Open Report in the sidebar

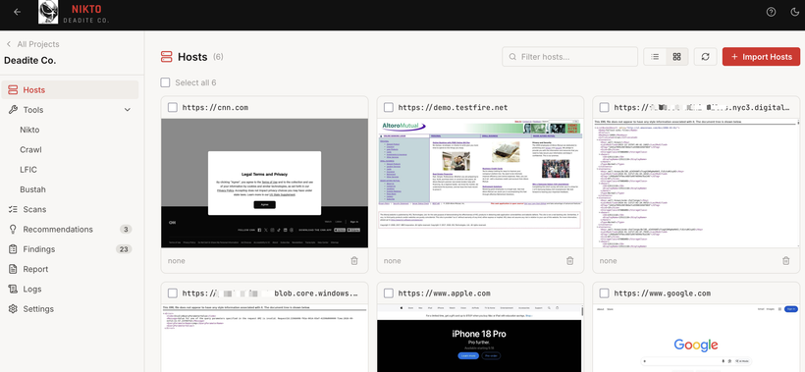(70, 269)
